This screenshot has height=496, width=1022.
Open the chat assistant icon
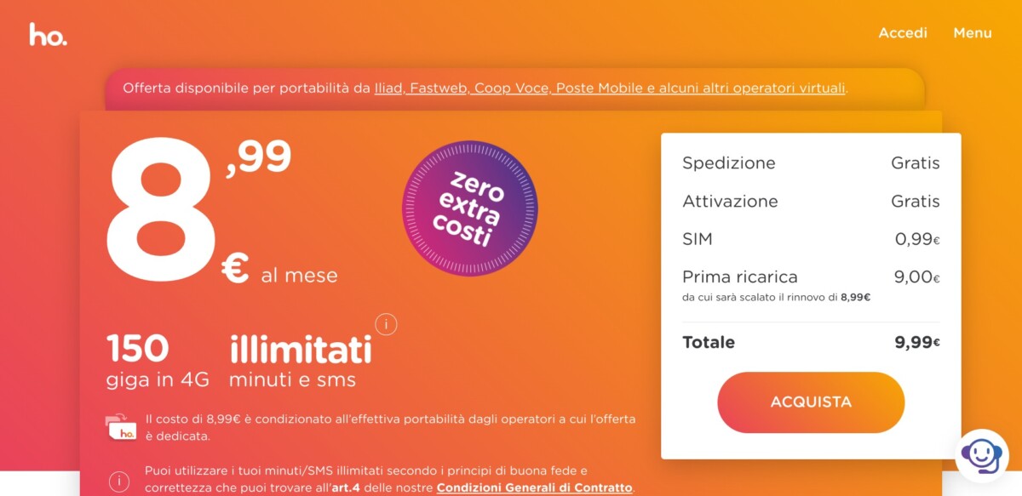pyautogui.click(x=981, y=455)
